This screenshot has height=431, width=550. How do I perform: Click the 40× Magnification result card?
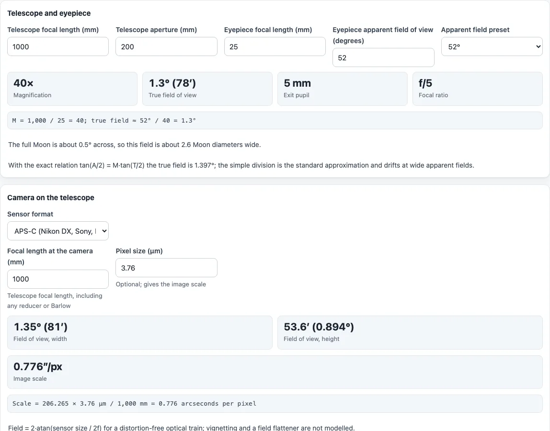point(72,89)
